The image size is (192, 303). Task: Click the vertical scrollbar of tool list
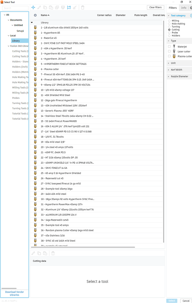coord(164,132)
